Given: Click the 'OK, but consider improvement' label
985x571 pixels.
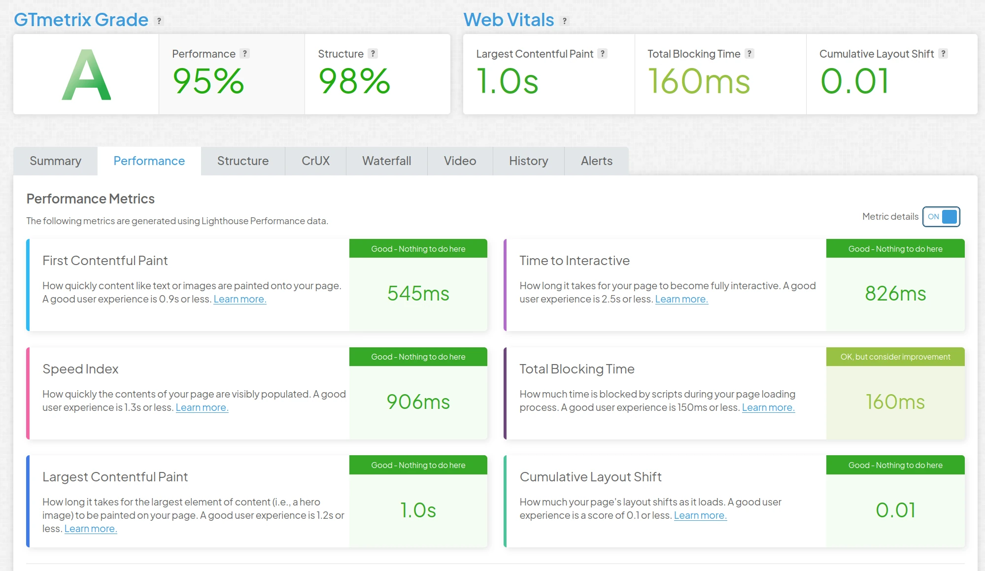Looking at the screenshot, I should point(895,357).
